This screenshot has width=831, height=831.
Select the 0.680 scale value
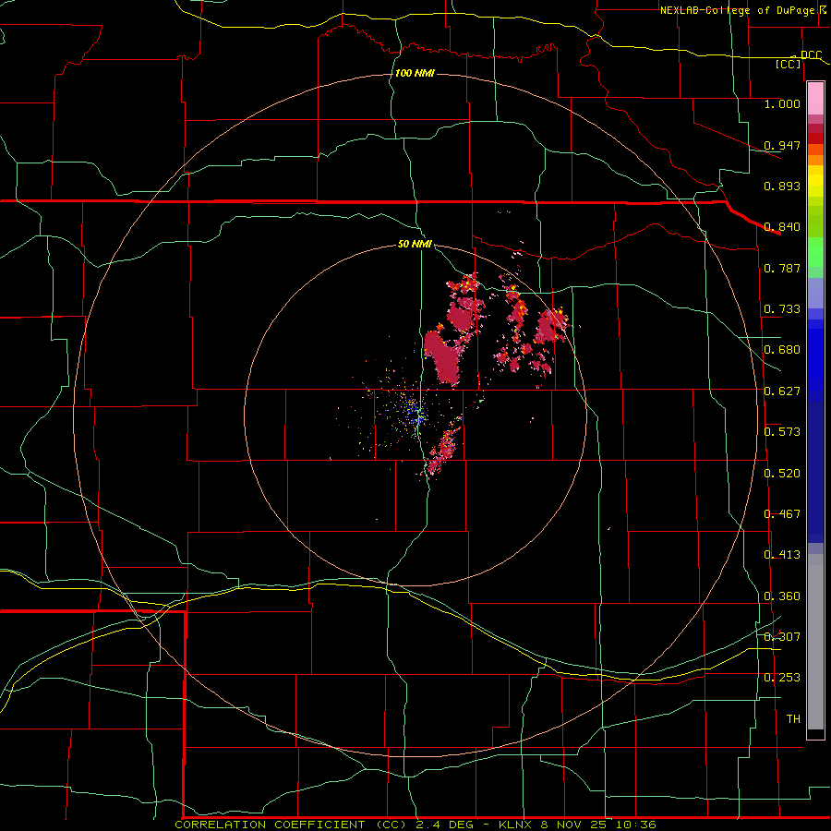coord(782,350)
